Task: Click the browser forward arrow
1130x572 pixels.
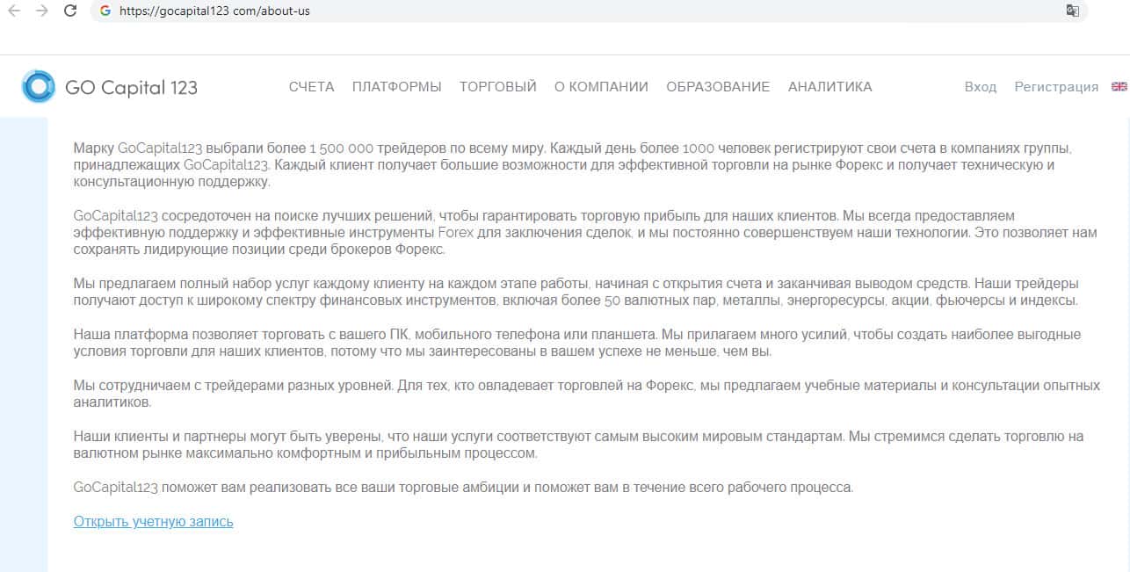Action: 41,11
